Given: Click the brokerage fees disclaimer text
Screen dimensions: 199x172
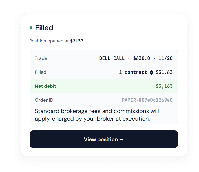Looking at the screenshot, I should pos(97,115).
